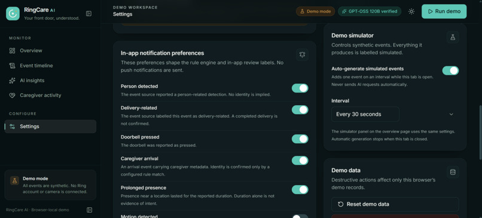Click the flask icon in Demo simulator
The image size is (482, 218).
coord(453,37)
